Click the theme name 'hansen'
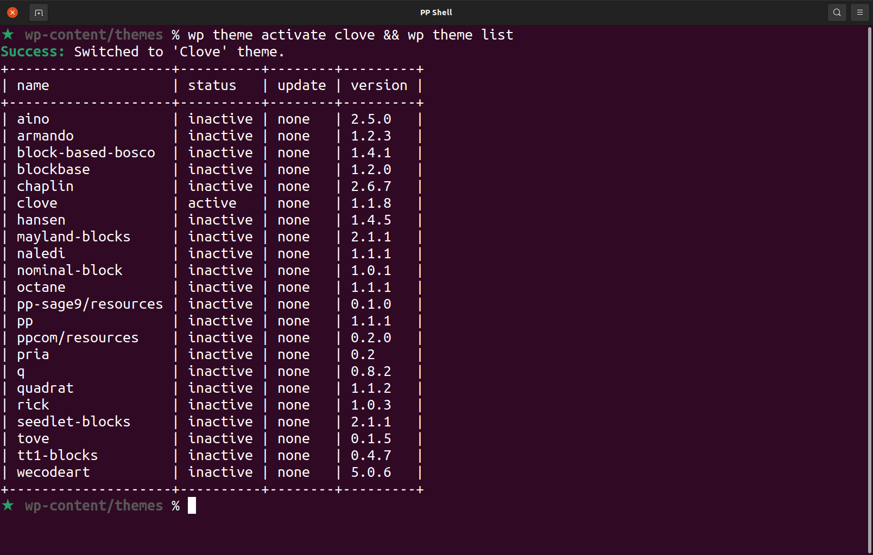Screen dimensions: 873x555 [x=41, y=220]
